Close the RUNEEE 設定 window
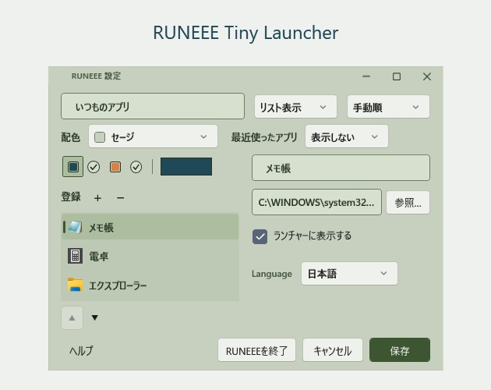Image resolution: width=491 pixels, height=390 pixels. [x=427, y=76]
